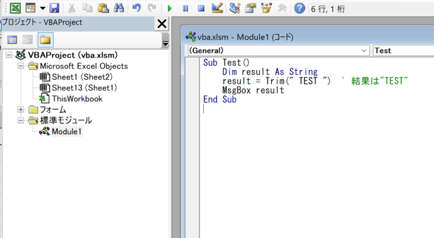
Task: Click the View Code button in the project pane
Action: pos(12,40)
